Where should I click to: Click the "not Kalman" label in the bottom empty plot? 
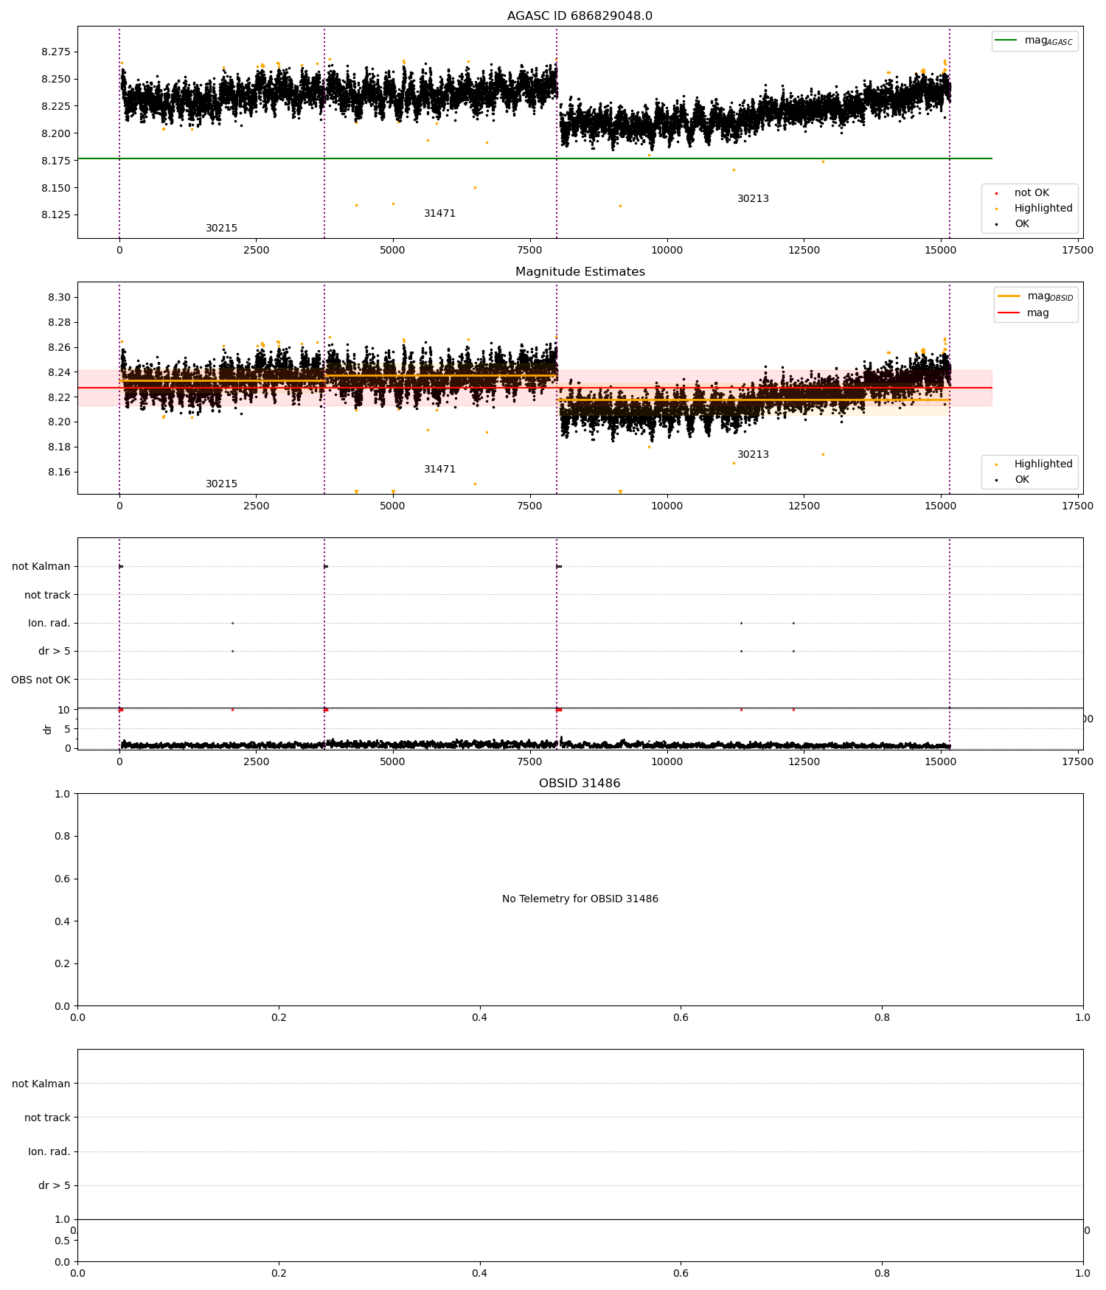coord(41,1084)
